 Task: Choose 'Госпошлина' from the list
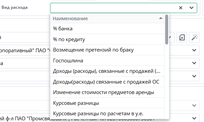click(x=107, y=60)
